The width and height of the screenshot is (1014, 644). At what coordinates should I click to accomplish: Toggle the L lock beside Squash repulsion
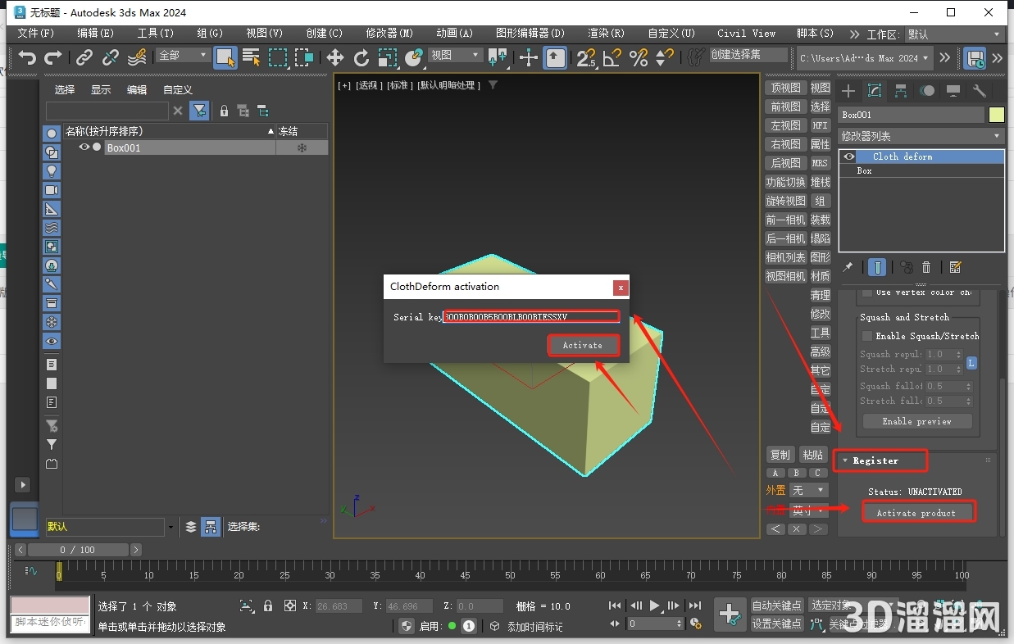pyautogui.click(x=971, y=362)
